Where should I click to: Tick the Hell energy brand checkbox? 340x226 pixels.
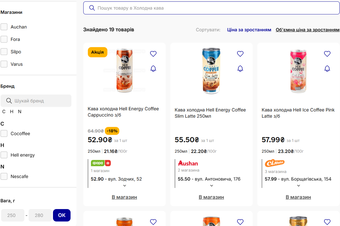click(4, 155)
